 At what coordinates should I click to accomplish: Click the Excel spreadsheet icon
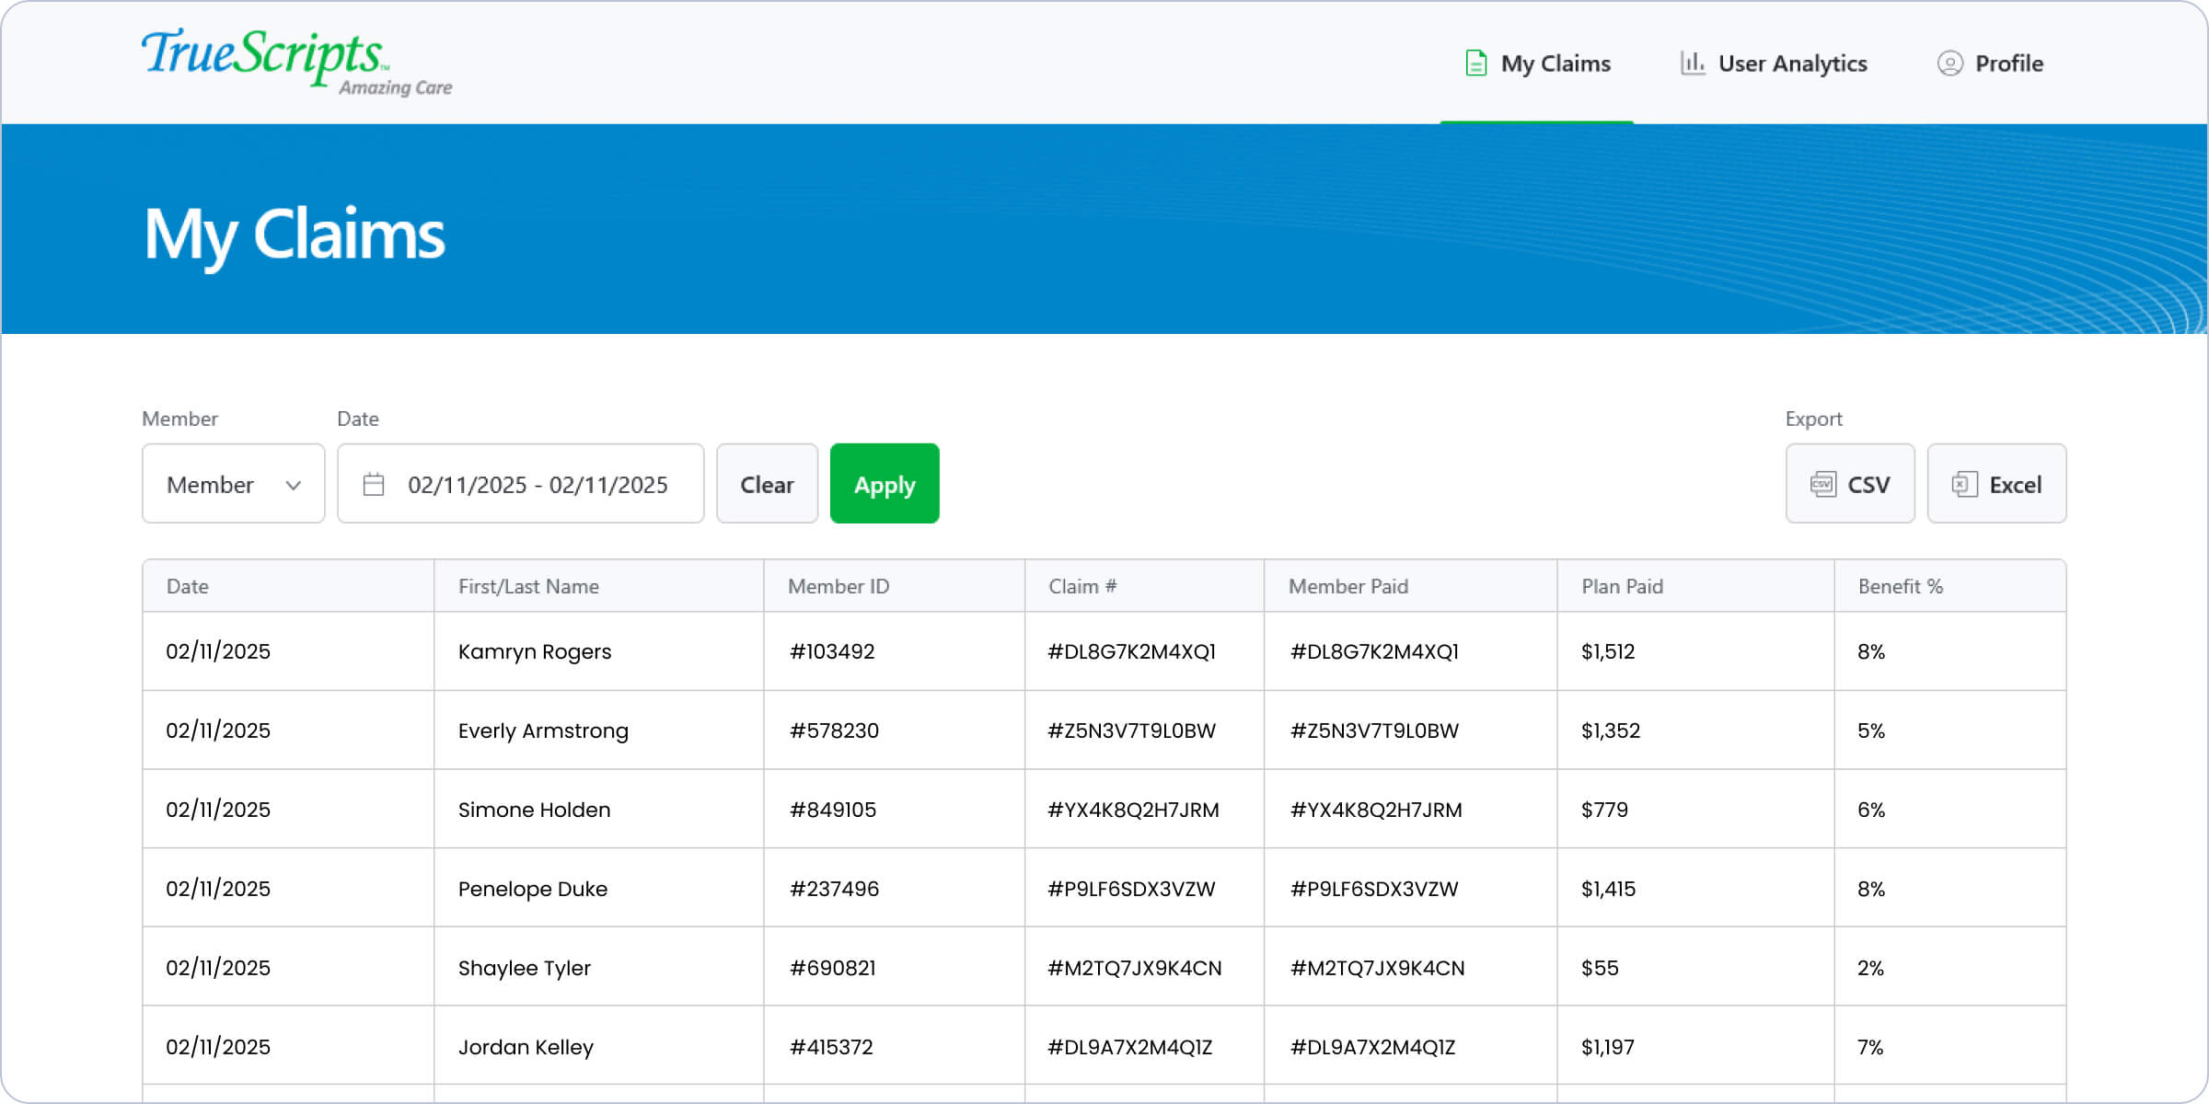(x=1964, y=485)
